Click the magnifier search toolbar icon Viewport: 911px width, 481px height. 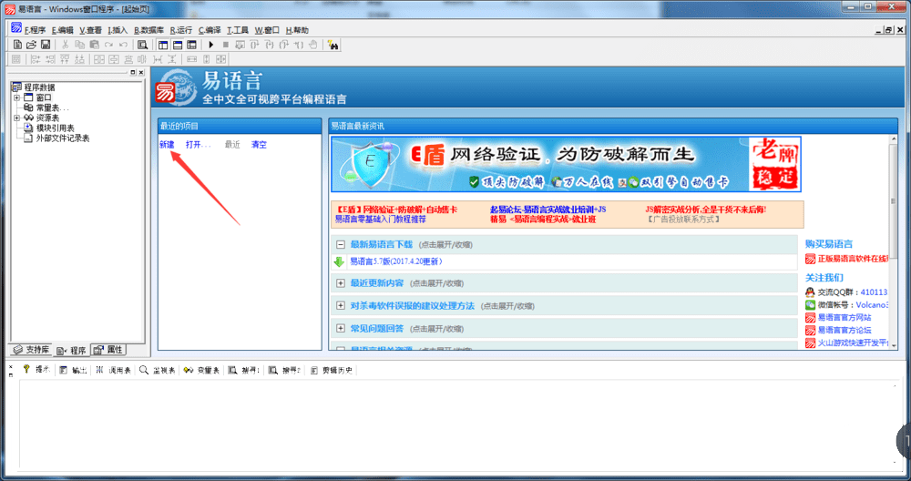pyautogui.click(x=142, y=45)
